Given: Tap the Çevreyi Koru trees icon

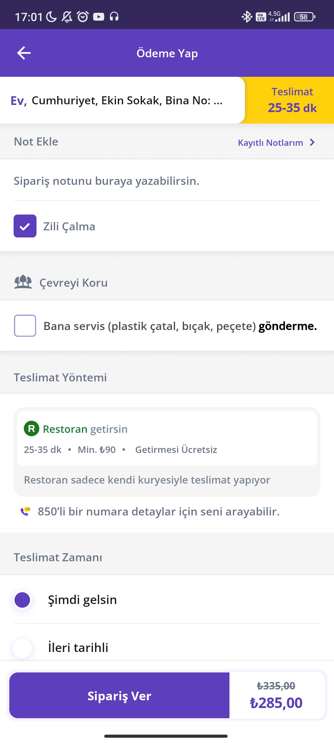Looking at the screenshot, I should point(23,282).
